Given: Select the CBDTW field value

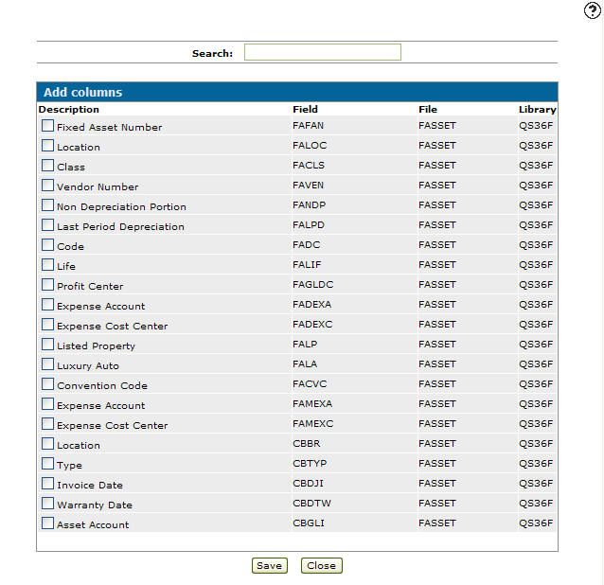Looking at the screenshot, I should point(311,504).
